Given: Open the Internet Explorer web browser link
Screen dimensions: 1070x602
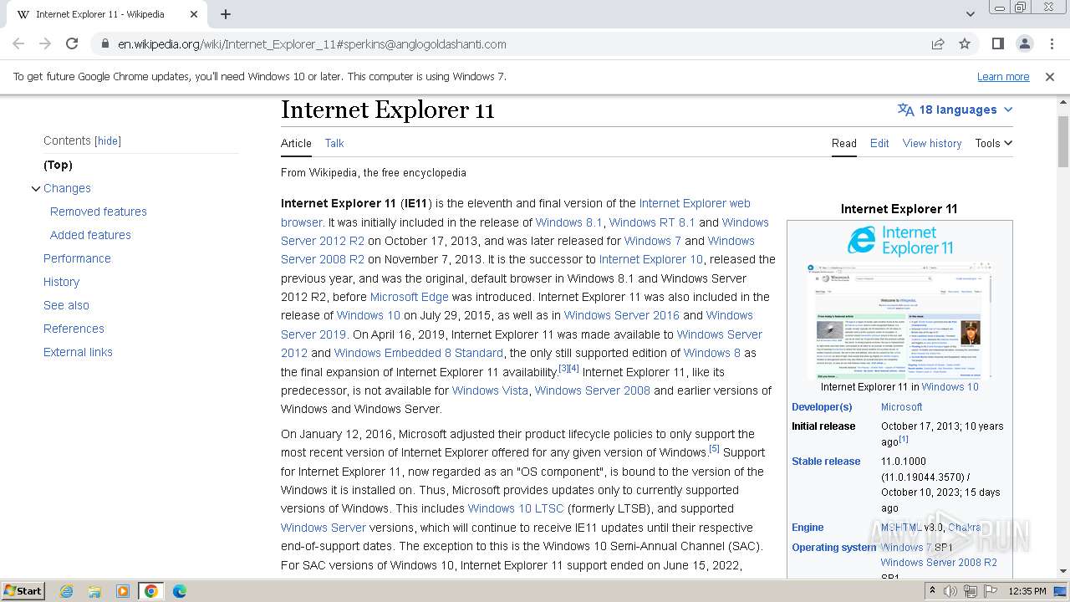Looking at the screenshot, I should 695,203.
